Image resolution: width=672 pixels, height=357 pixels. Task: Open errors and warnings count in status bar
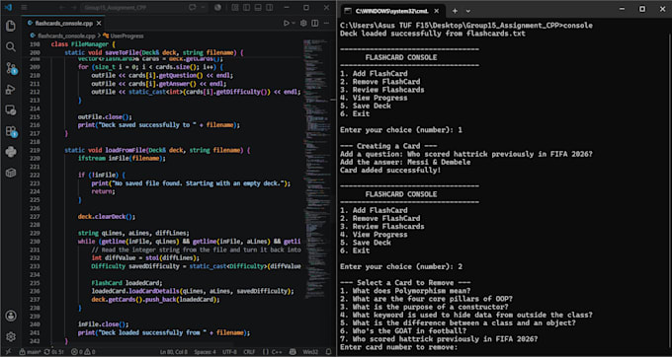click(83, 352)
